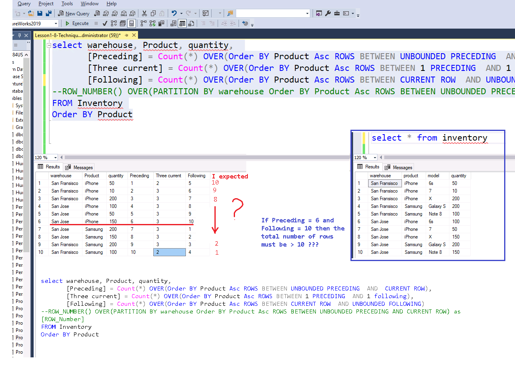Pin the Lesson1-8 query tab
The width and height of the screenshot is (515, 392).
[126, 35]
